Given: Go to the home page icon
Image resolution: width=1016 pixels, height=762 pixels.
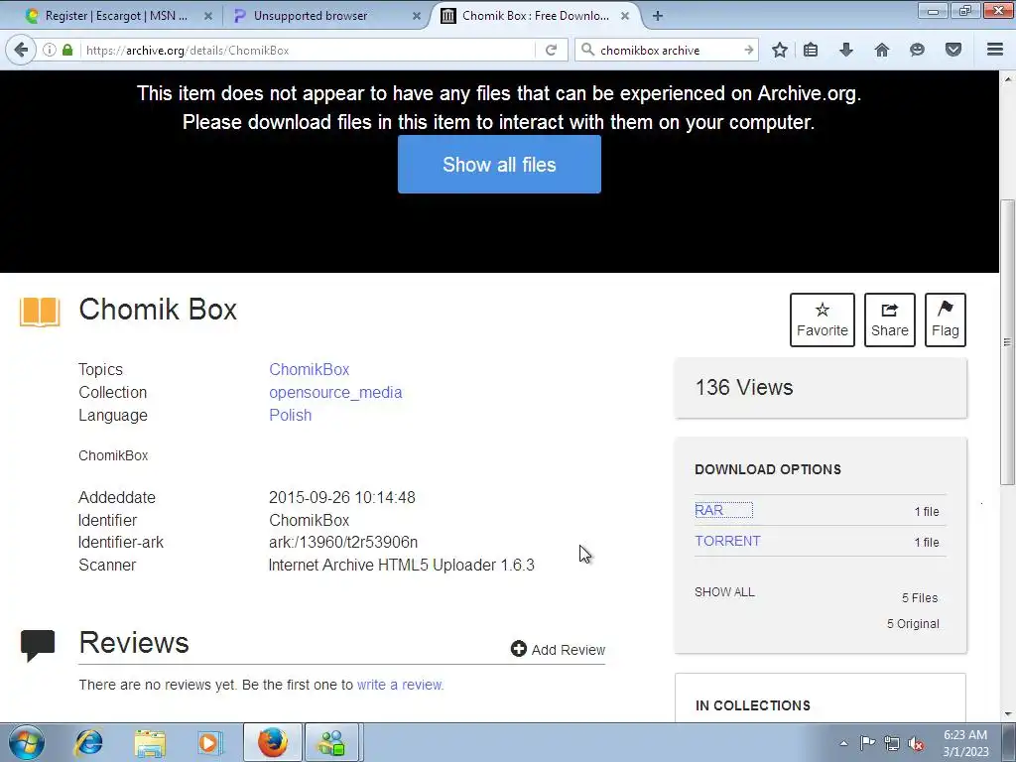Looking at the screenshot, I should point(882,50).
